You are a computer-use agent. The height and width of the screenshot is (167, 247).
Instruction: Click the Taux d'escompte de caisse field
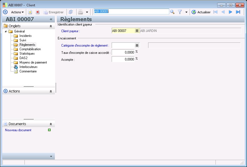click(123, 52)
